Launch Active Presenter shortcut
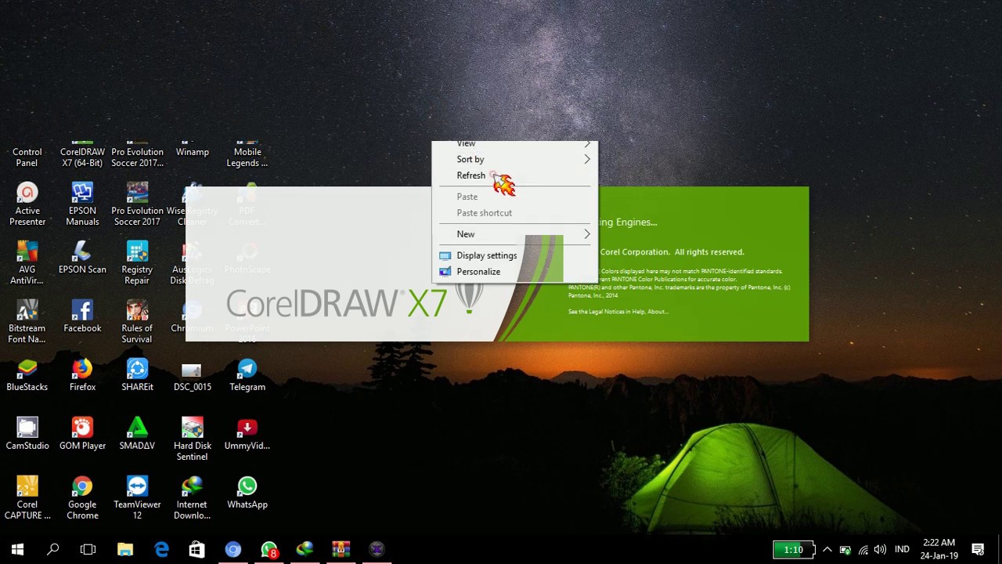Viewport: 1002px width, 564px height. 27,204
